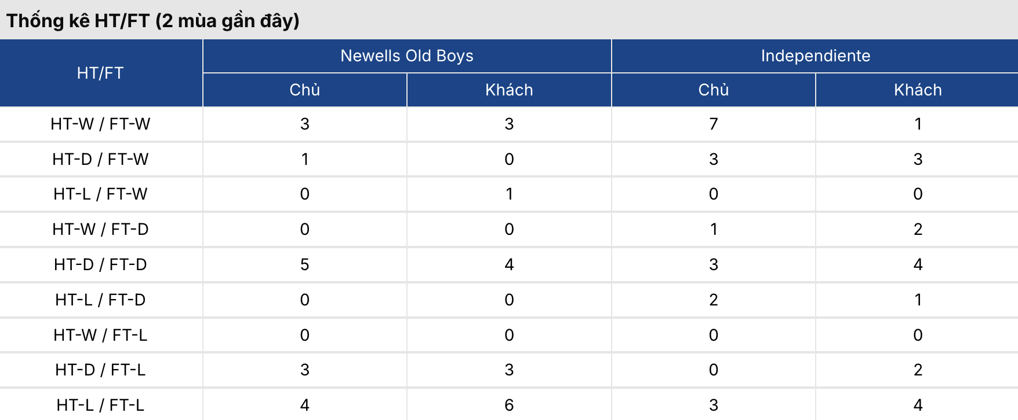1018x420 pixels.
Task: Click Independiente home HT-W / FT-W value 7
Action: coord(713,124)
